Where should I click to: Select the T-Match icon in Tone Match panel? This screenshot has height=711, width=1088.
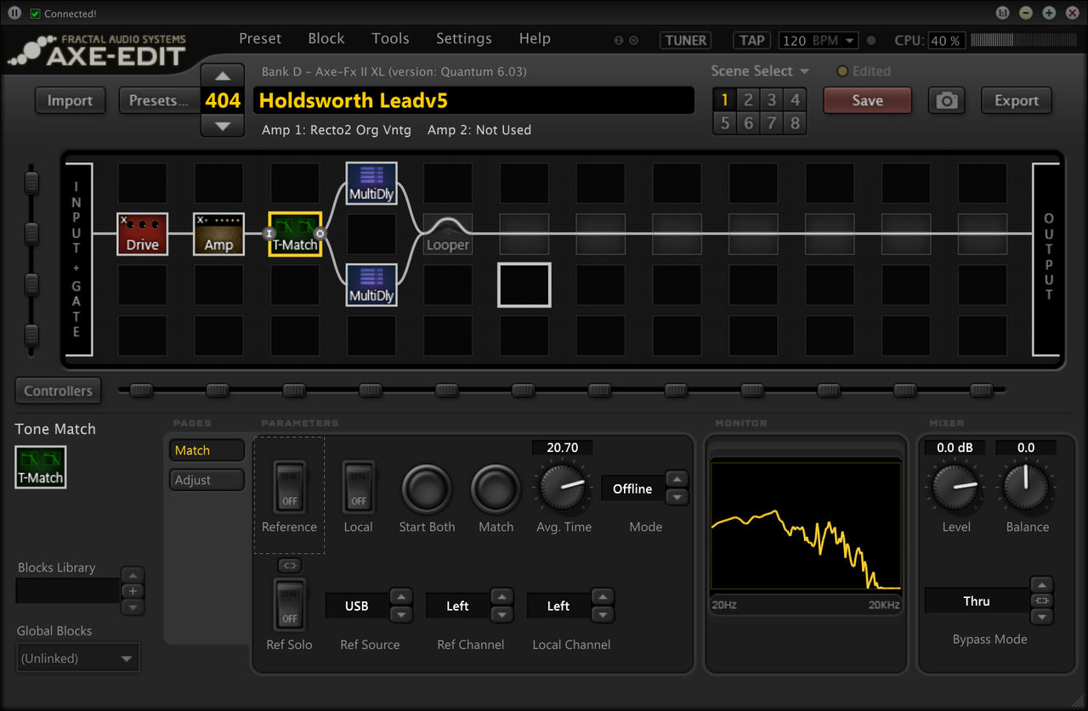pyautogui.click(x=40, y=466)
